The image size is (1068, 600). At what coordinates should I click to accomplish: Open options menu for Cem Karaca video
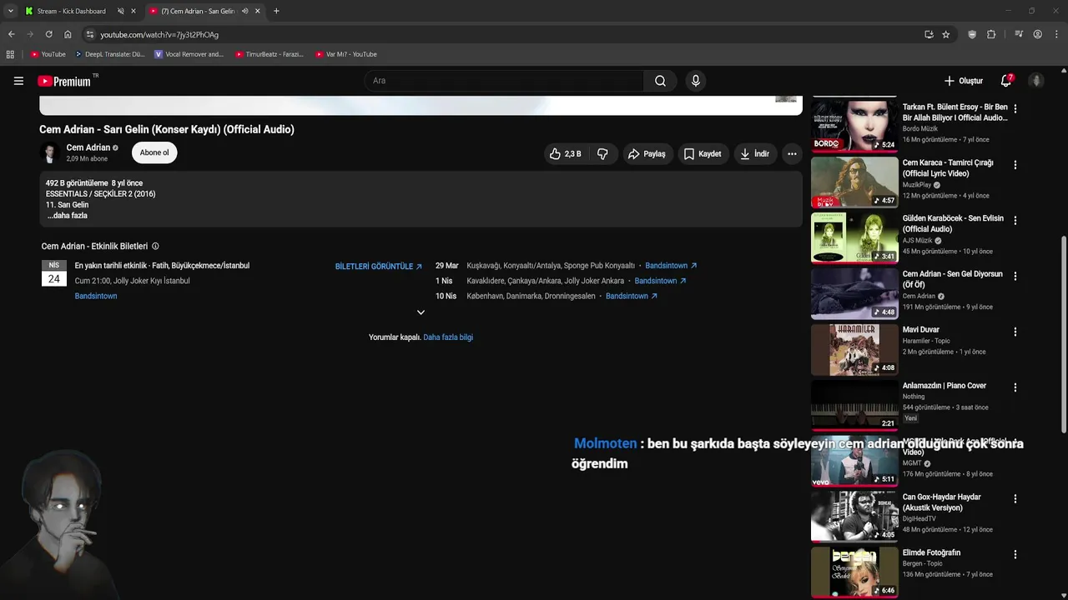point(1015,164)
